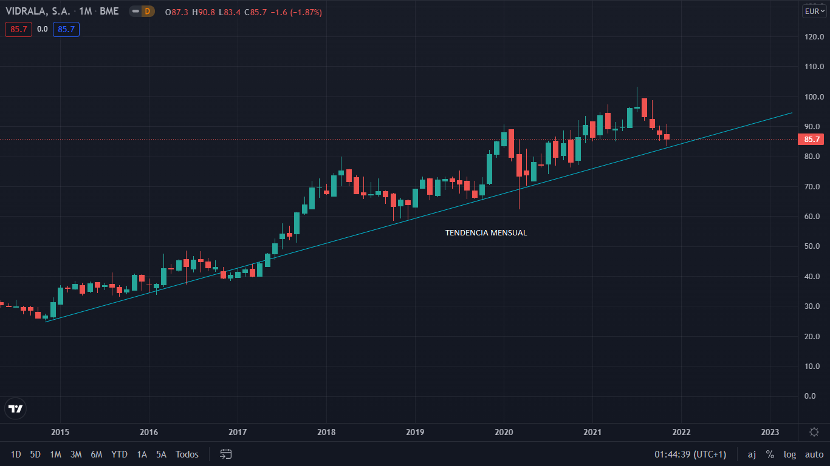
Task: Click the 85.7 current price axis label
Action: tap(812, 140)
